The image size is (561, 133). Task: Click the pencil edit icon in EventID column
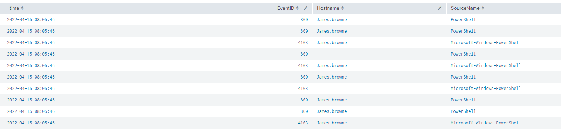tap(306, 8)
